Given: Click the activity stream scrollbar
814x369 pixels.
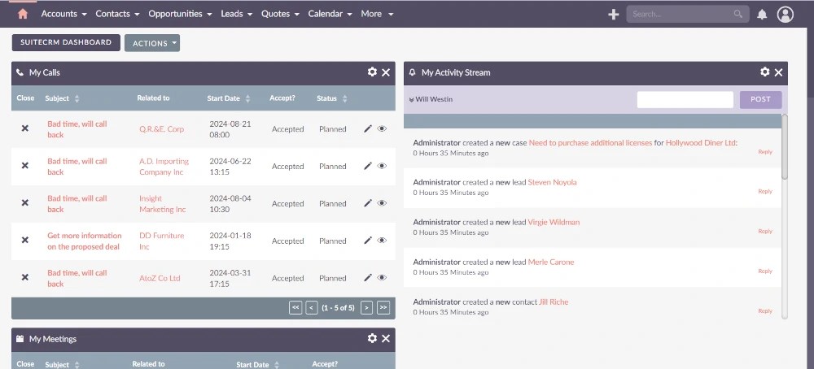Looking at the screenshot, I should (x=785, y=146).
